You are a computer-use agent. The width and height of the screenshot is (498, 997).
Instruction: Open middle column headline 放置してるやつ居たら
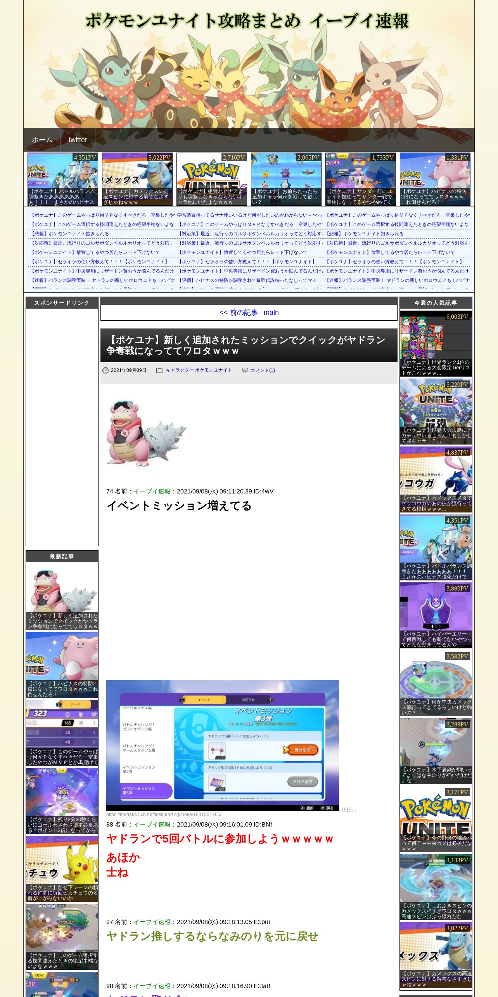tap(242, 252)
